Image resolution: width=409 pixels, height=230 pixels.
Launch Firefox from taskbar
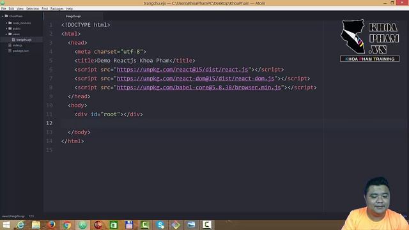52,225
